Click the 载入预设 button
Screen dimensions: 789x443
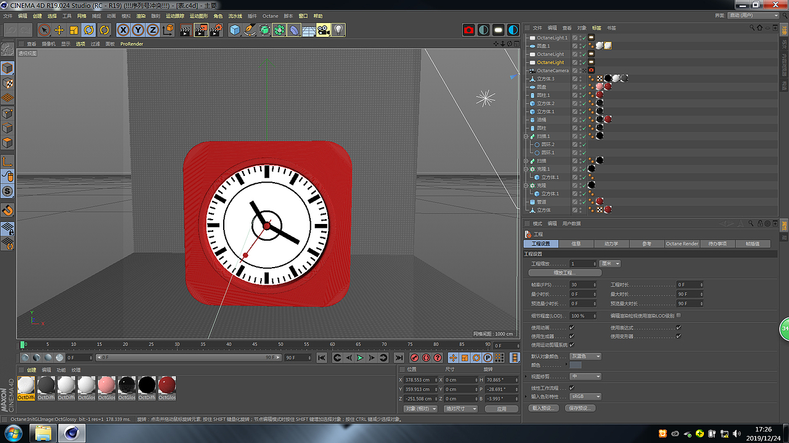(544, 408)
